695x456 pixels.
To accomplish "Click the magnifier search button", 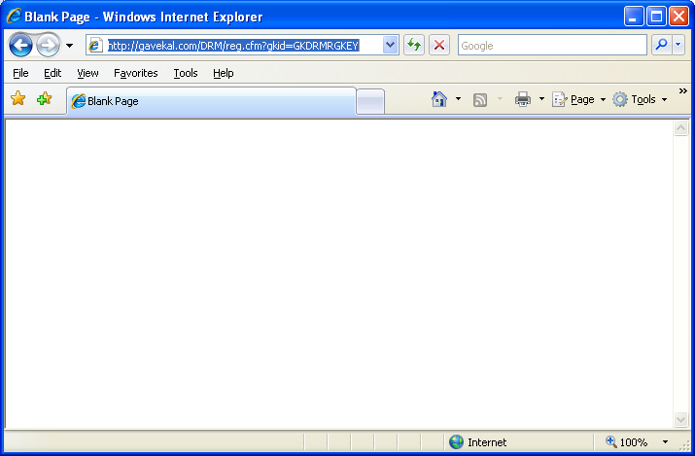I will [x=662, y=45].
